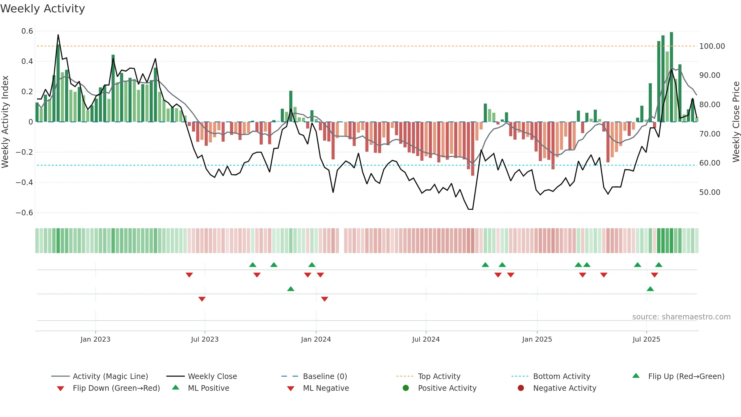Toggle the Weekly Close legend entry
The width and height of the screenshot is (741, 417).
[202, 376]
